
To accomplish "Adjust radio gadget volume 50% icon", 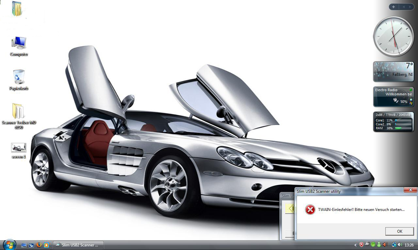I will [x=396, y=101].
